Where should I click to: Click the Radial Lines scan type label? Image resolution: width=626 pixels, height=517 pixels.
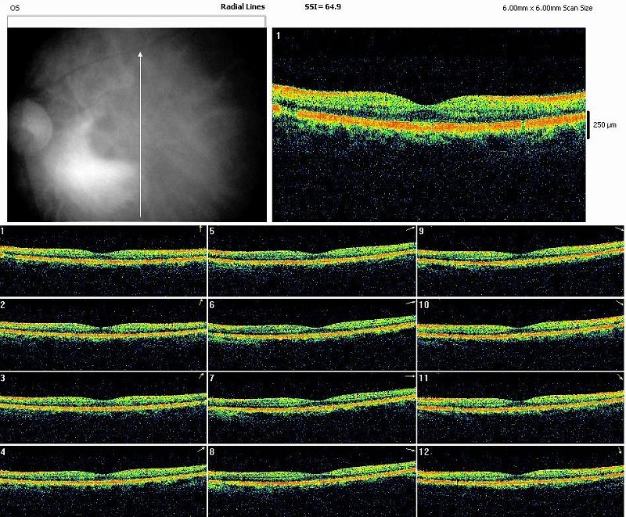tap(243, 6)
